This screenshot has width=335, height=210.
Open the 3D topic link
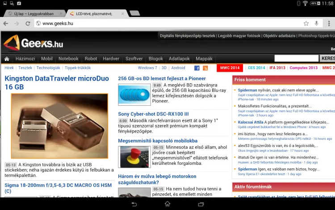pos(164,68)
